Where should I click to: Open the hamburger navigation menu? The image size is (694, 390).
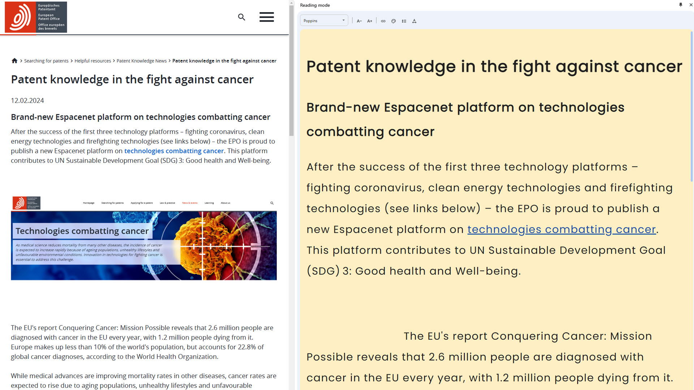pos(266,17)
